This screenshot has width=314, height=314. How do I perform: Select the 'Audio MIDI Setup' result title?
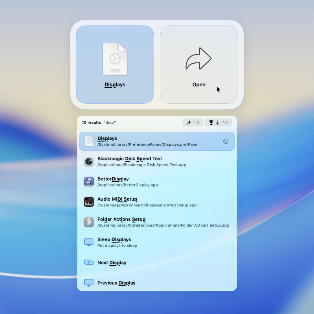coord(117,199)
